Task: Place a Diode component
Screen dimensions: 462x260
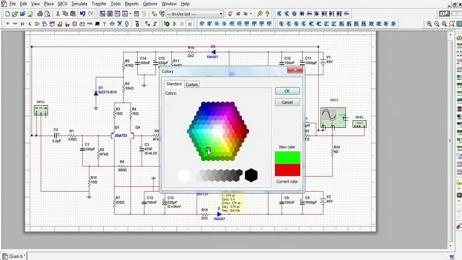Action: (22, 24)
